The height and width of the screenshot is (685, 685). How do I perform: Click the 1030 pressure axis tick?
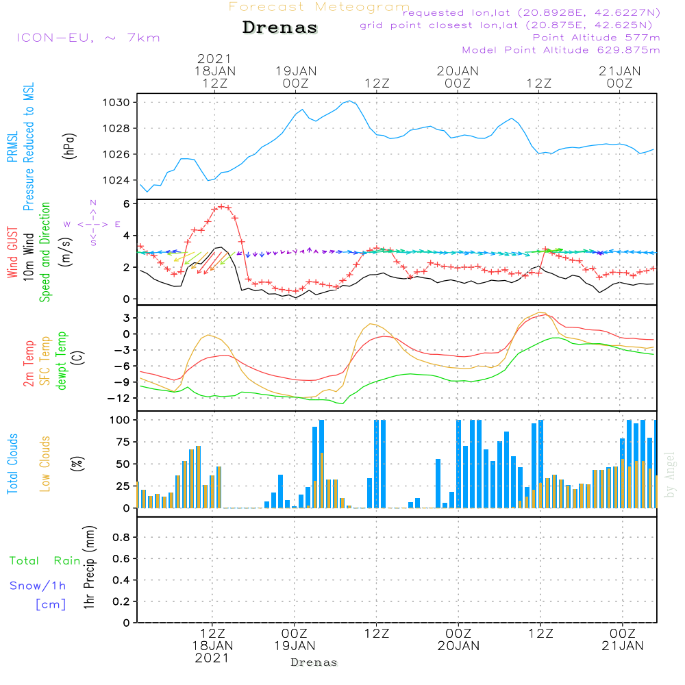pos(116,103)
